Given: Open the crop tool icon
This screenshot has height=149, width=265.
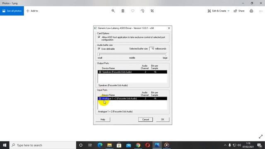Looking at the screenshot, I should point(152,11).
